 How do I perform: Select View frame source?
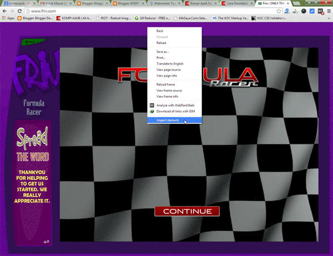point(175,91)
